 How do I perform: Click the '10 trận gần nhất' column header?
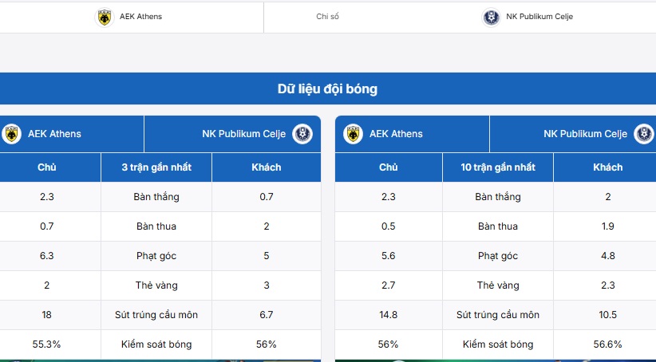tap(498, 167)
